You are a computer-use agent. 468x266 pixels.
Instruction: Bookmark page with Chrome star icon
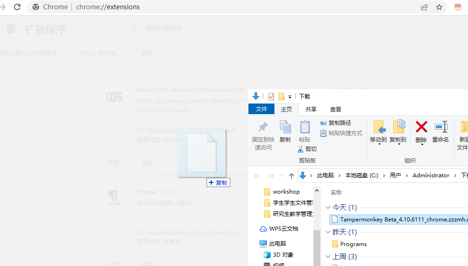[439, 7]
